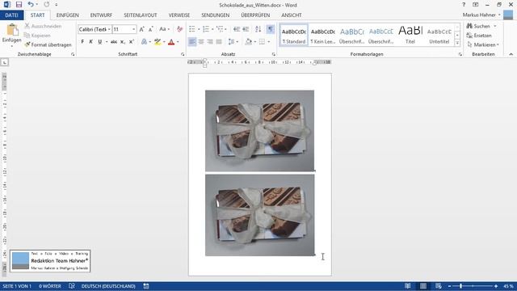Open the borders dropdown arrow

tap(269, 42)
